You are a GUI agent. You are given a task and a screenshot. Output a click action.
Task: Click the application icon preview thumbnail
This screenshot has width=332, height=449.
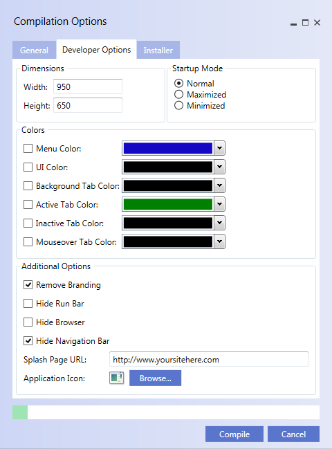pos(116,378)
